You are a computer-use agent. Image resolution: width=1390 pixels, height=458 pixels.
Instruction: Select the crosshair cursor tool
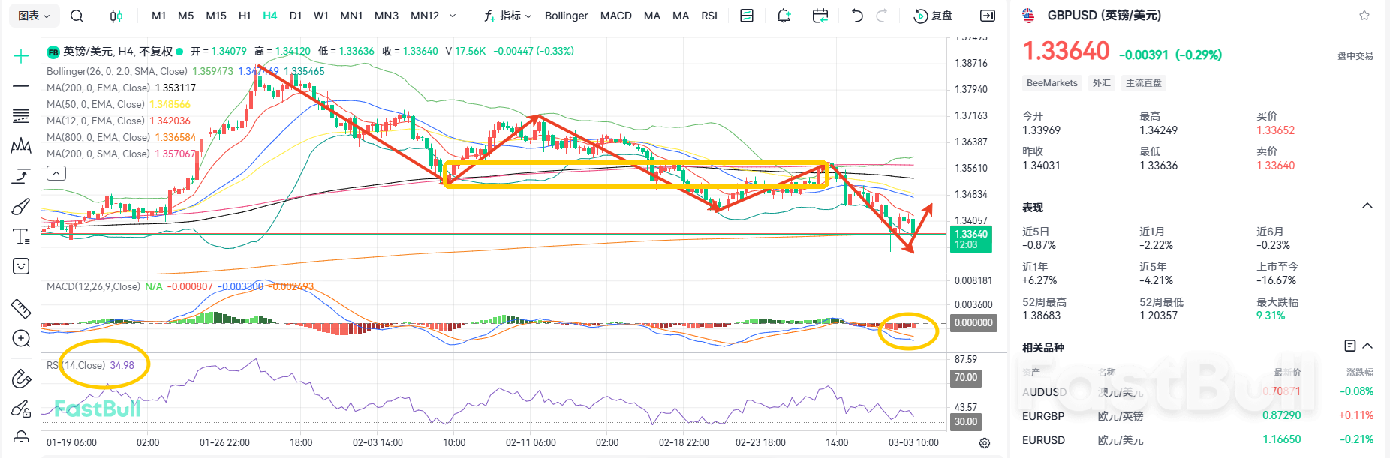(21, 56)
